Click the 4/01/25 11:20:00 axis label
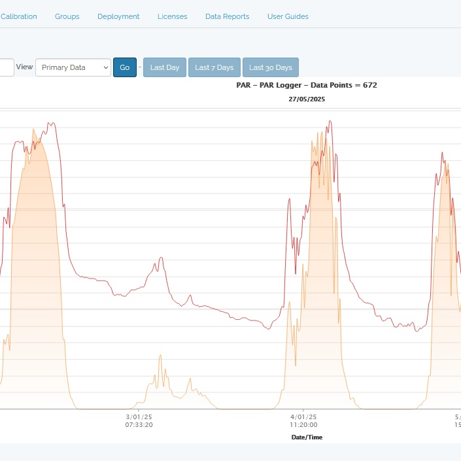Screen dimensions: 461x461 pyautogui.click(x=303, y=420)
